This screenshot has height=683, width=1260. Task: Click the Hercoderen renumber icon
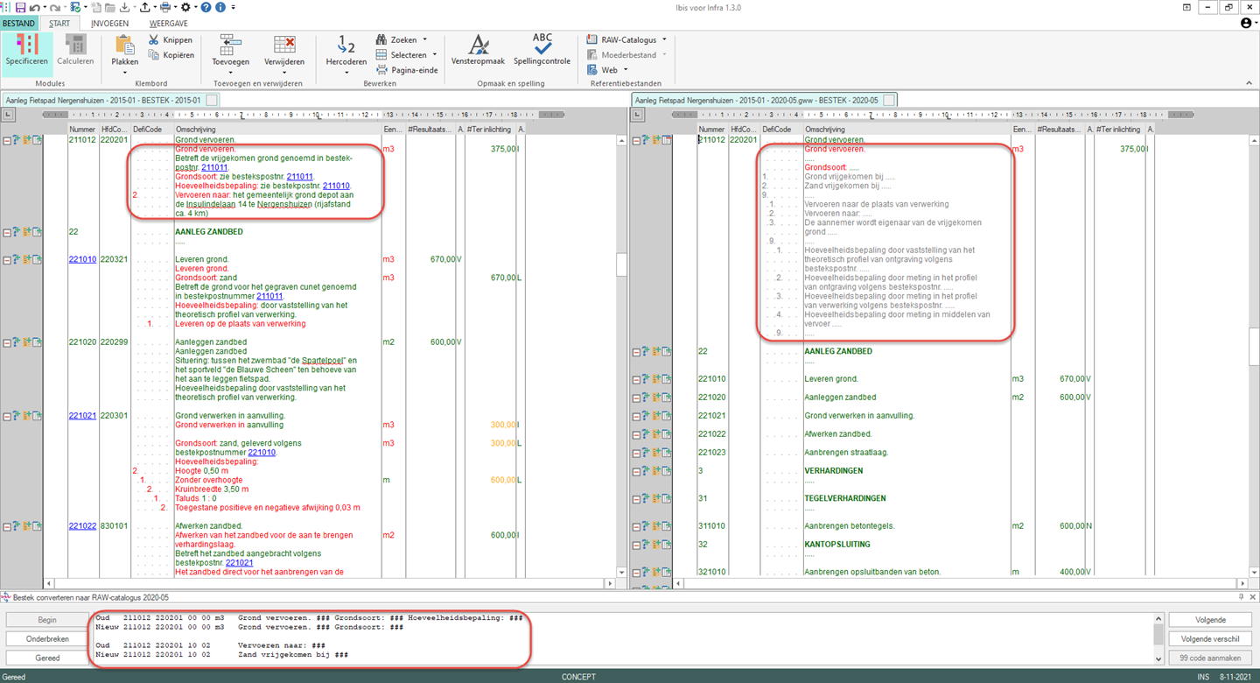tap(346, 44)
